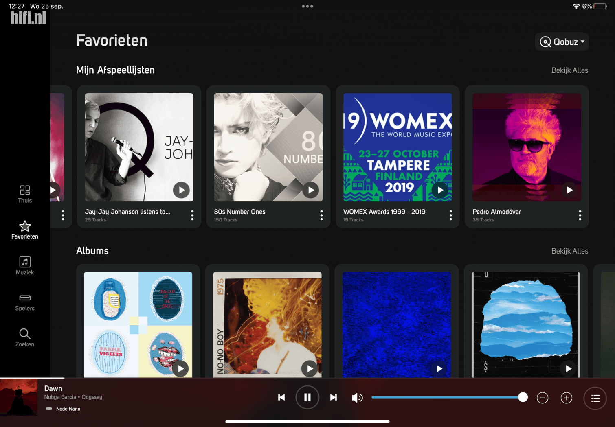Play the Pedro Almodóvar playlist
Screen dimensions: 615x427
click(x=569, y=190)
